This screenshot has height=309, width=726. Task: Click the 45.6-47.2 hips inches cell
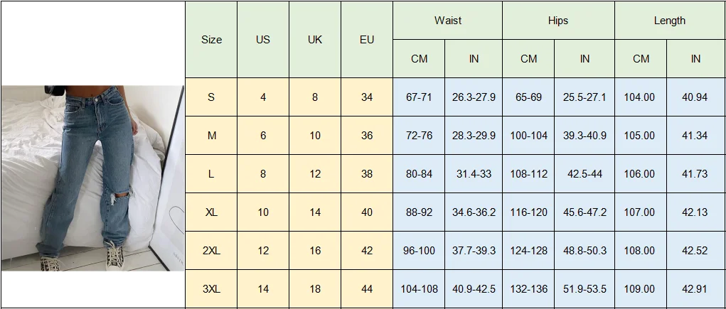584,212
